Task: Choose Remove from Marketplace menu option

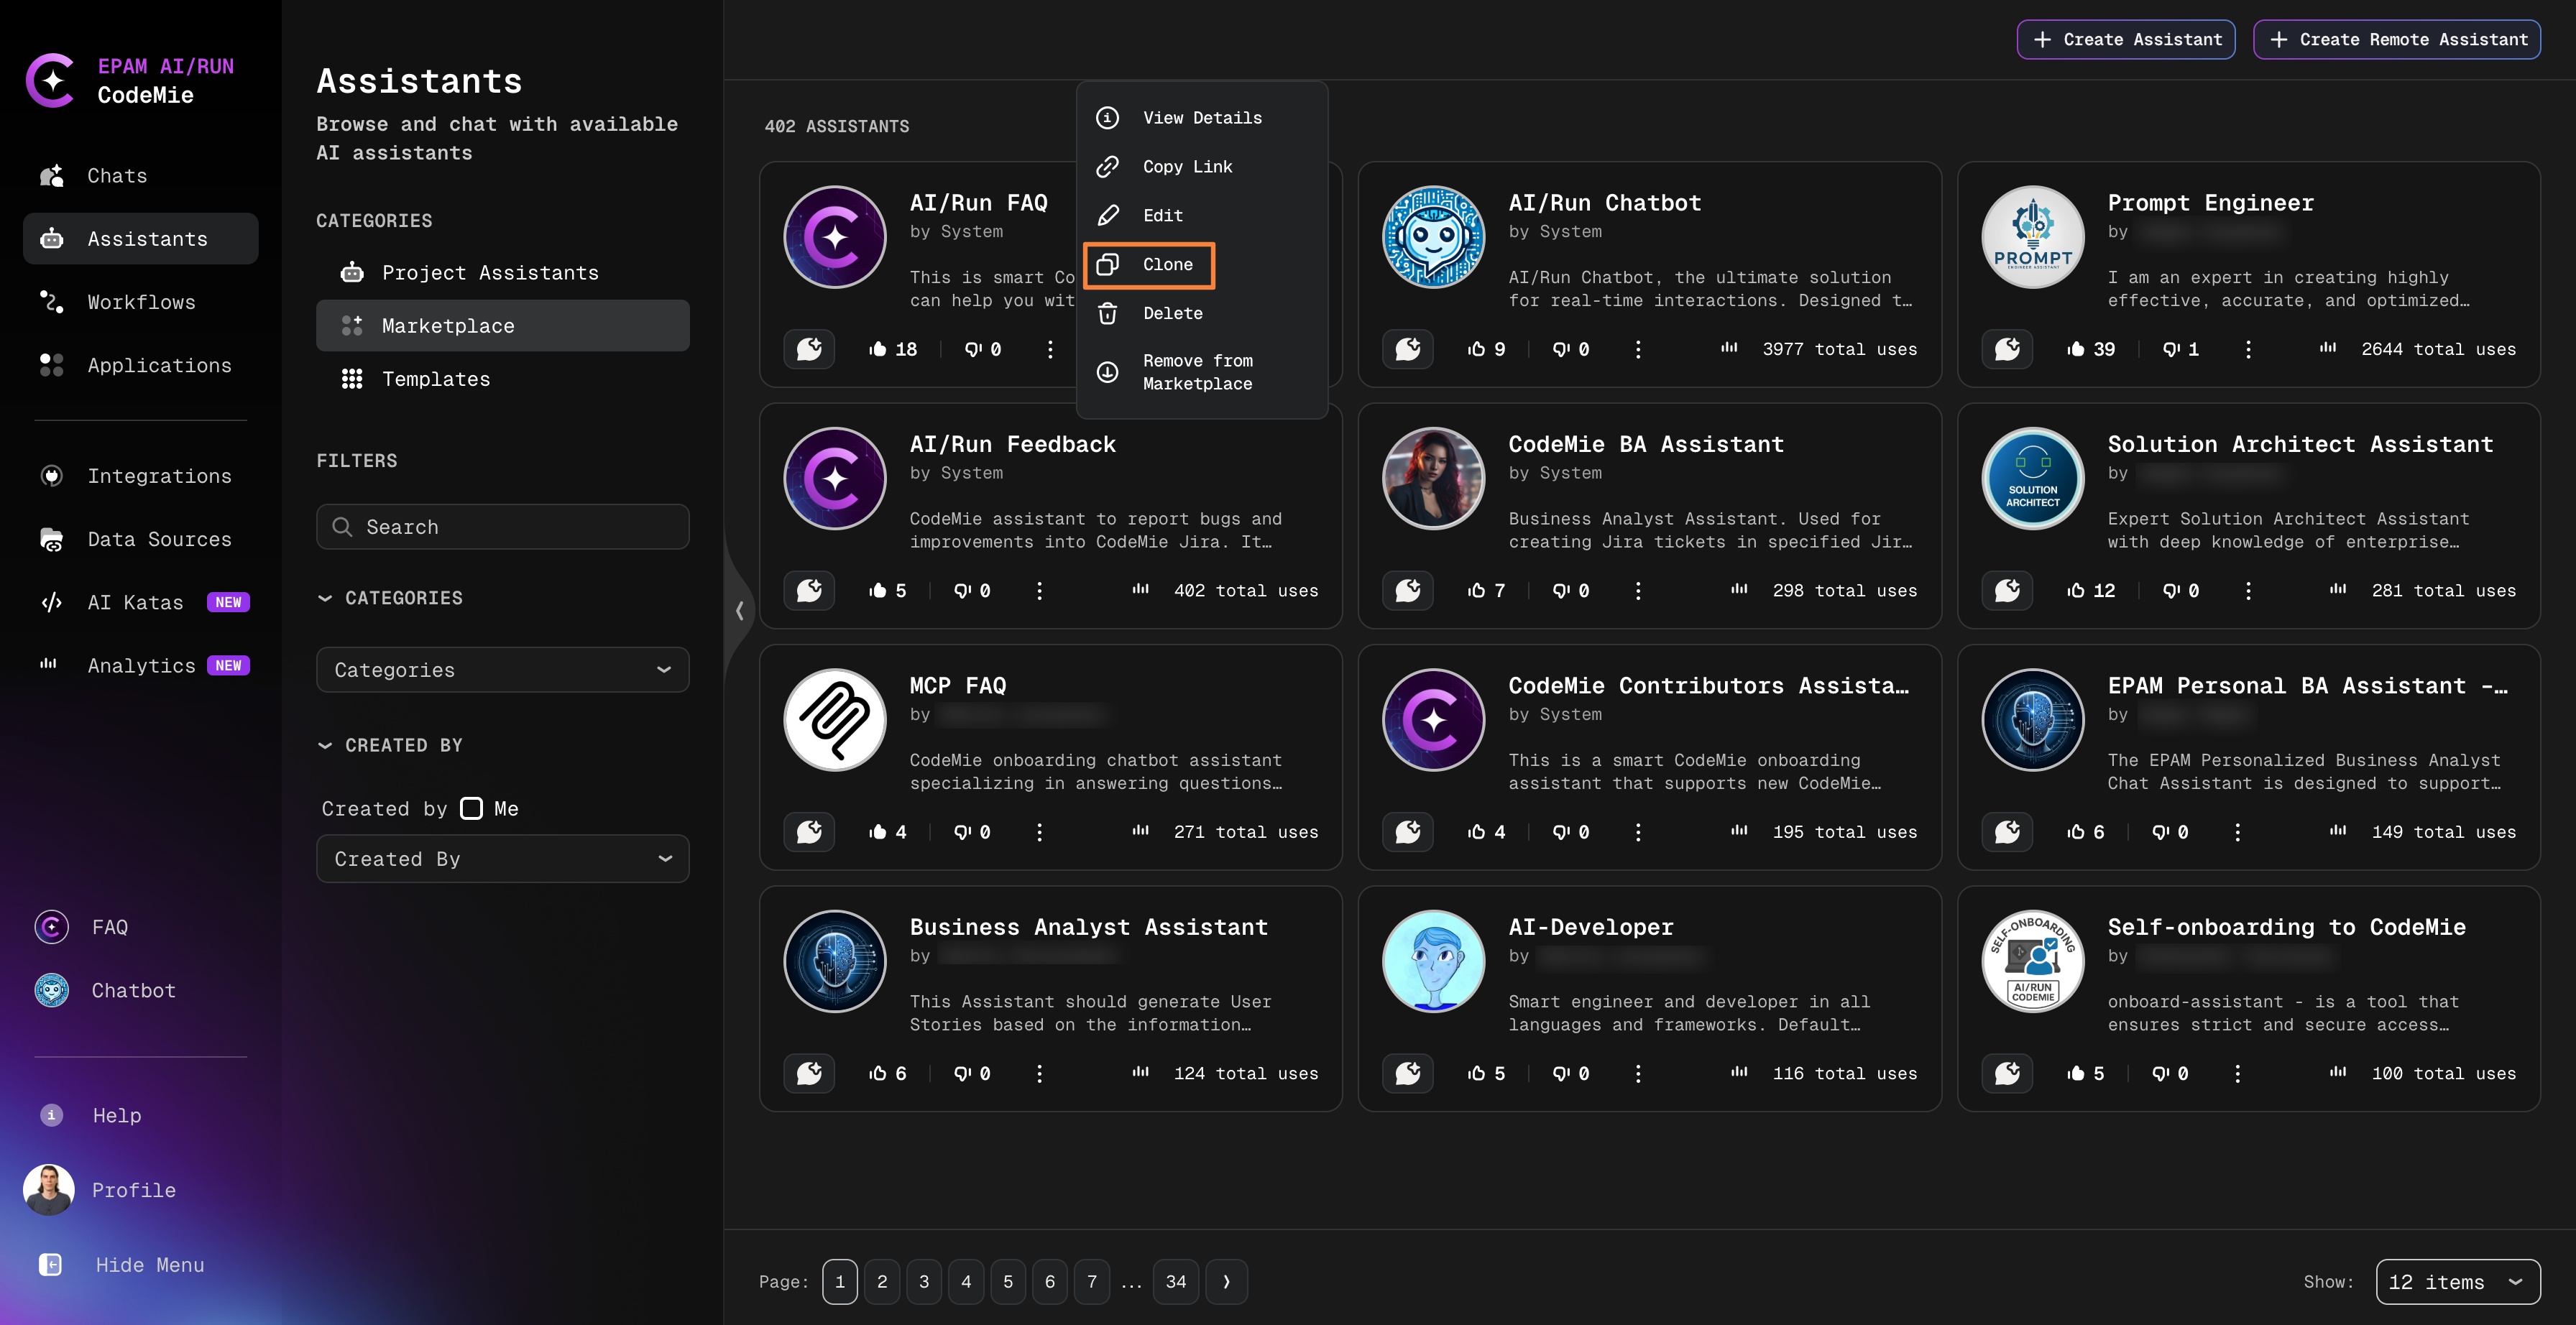Action: tap(1197, 372)
